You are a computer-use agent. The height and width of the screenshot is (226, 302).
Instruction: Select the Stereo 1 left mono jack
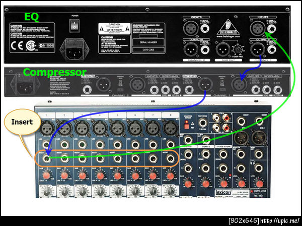pos(188,154)
